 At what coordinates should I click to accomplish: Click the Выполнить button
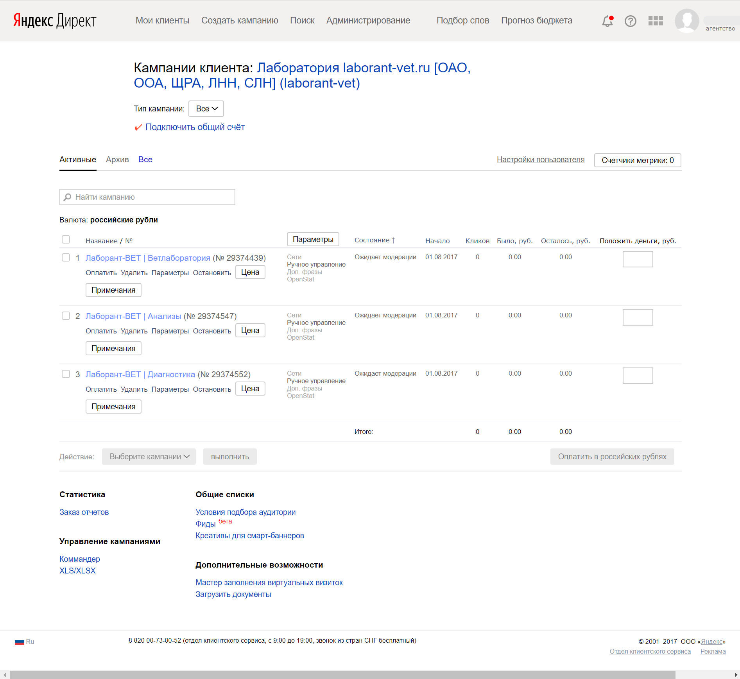pos(230,457)
